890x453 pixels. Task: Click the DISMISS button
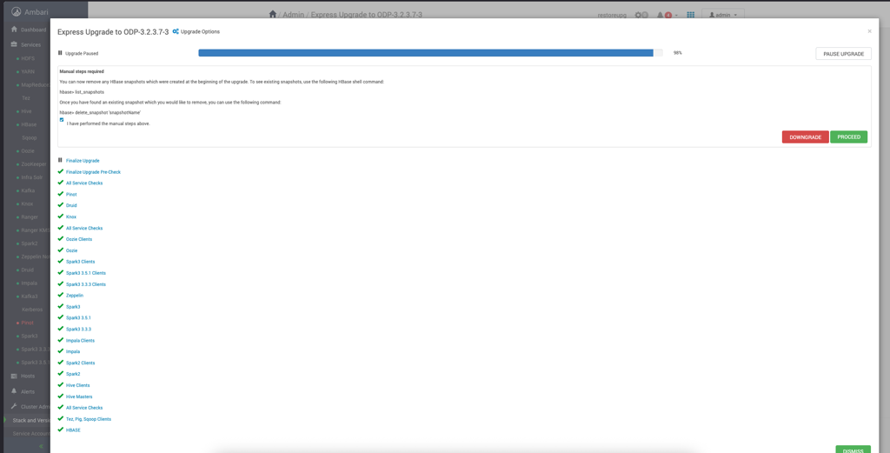pos(853,450)
